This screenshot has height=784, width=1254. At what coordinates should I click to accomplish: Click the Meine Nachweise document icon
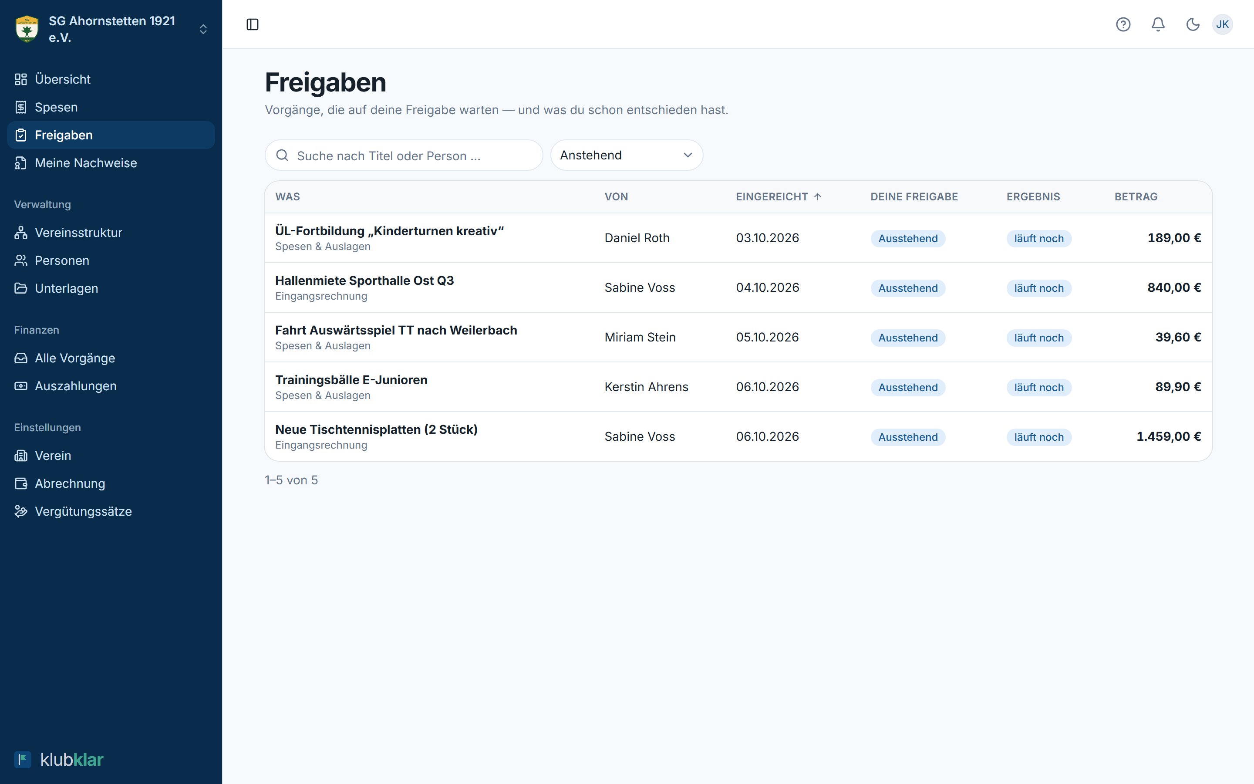[x=21, y=163]
